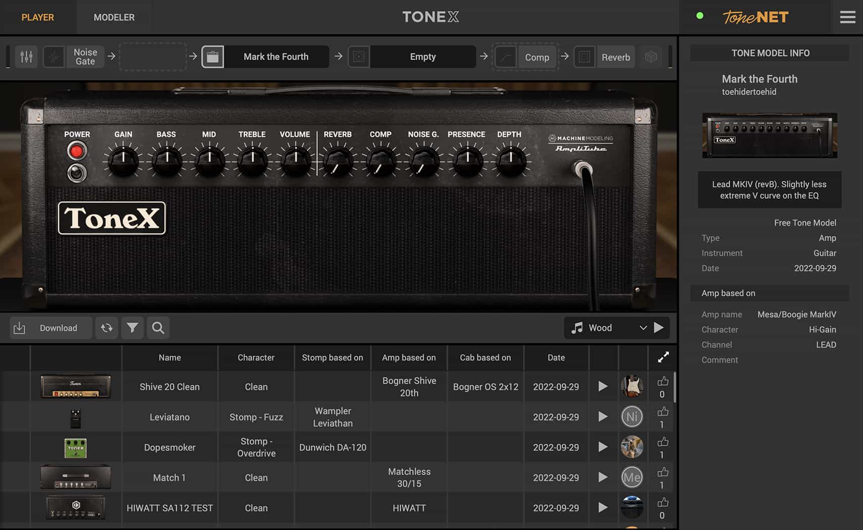Screen dimensions: 863x530
Task: Click the 3D cab cube icon
Action: click(651, 57)
